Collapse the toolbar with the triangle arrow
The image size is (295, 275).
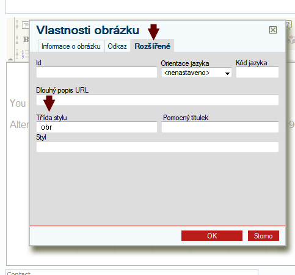(10, 59)
